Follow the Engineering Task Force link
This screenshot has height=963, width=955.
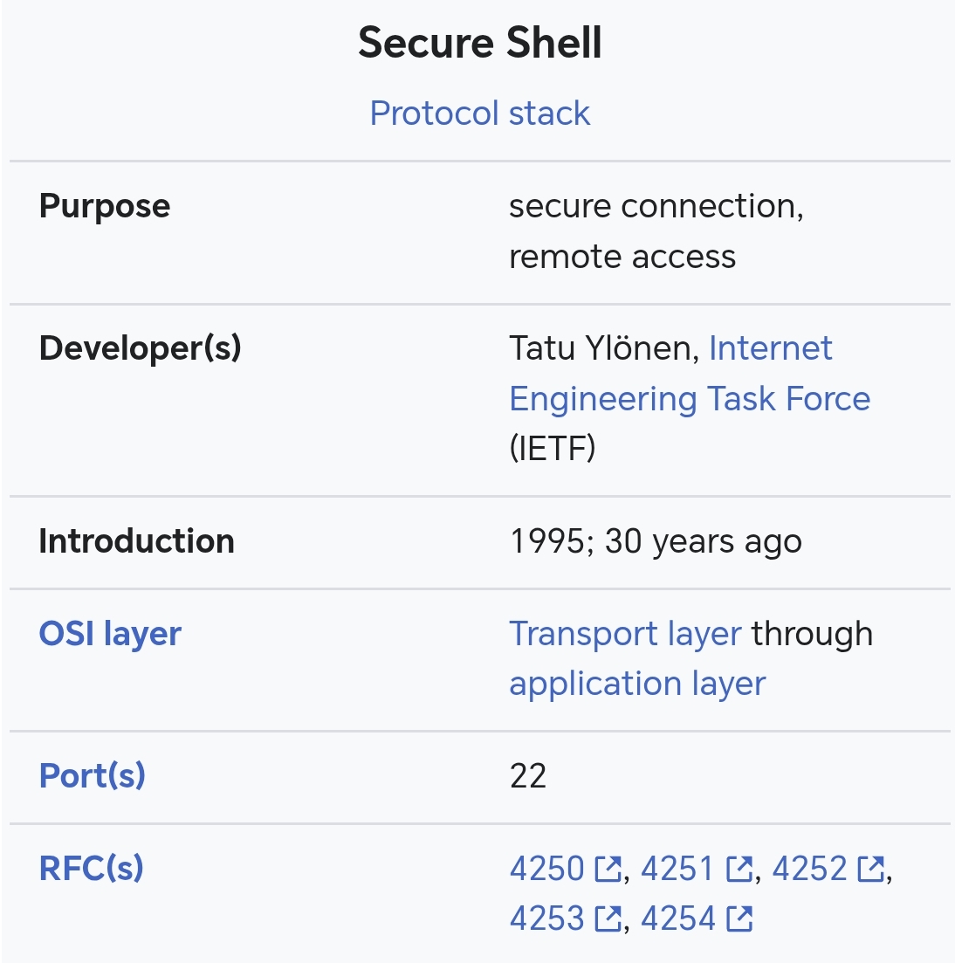pyautogui.click(x=690, y=399)
